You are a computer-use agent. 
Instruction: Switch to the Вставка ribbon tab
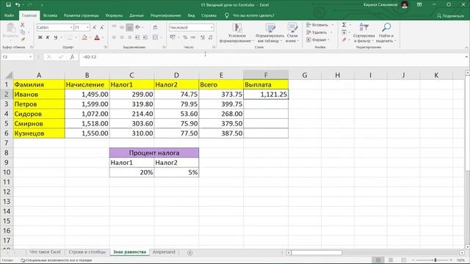tap(50, 15)
